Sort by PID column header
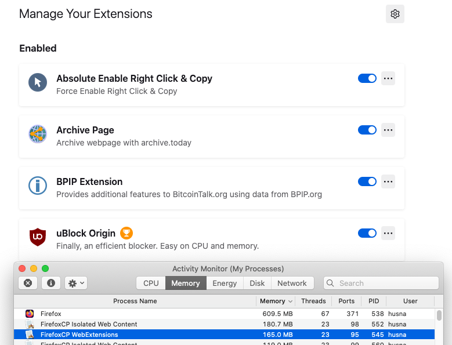 coord(374,301)
